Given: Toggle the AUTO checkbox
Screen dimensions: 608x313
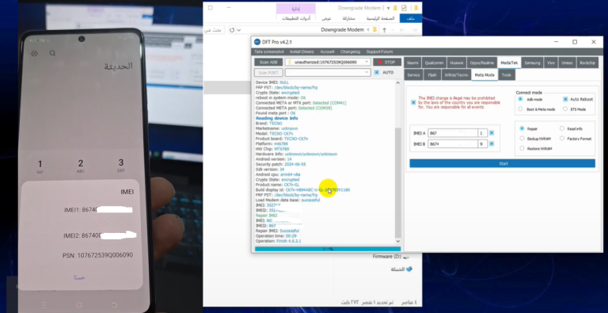Looking at the screenshot, I should (377, 73).
